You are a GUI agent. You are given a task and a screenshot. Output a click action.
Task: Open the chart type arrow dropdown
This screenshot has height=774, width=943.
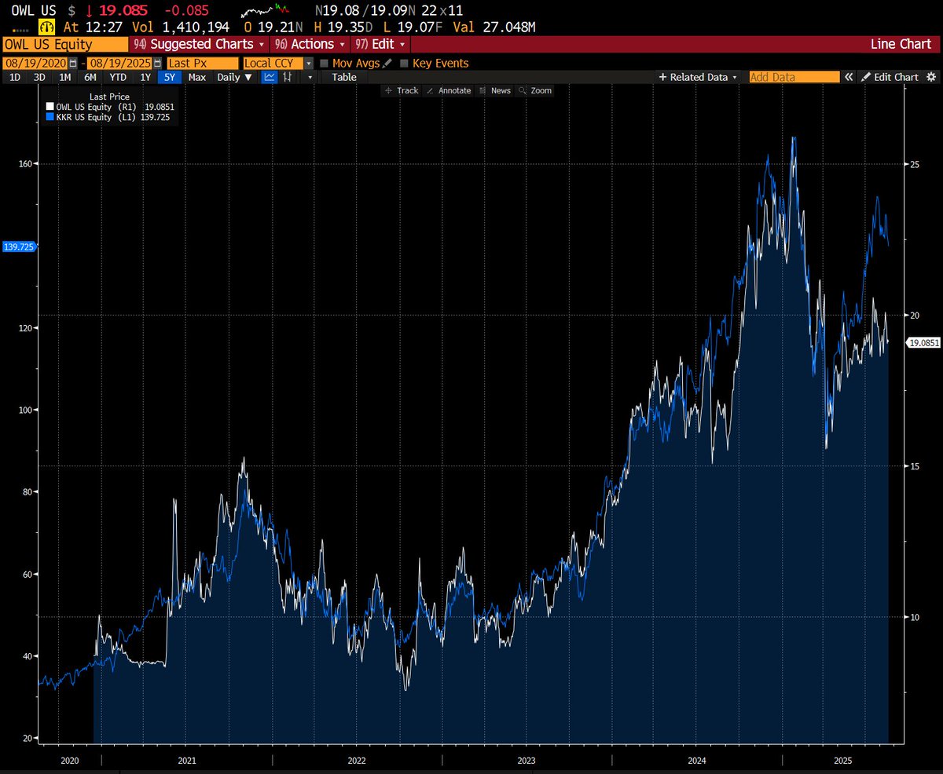310,77
